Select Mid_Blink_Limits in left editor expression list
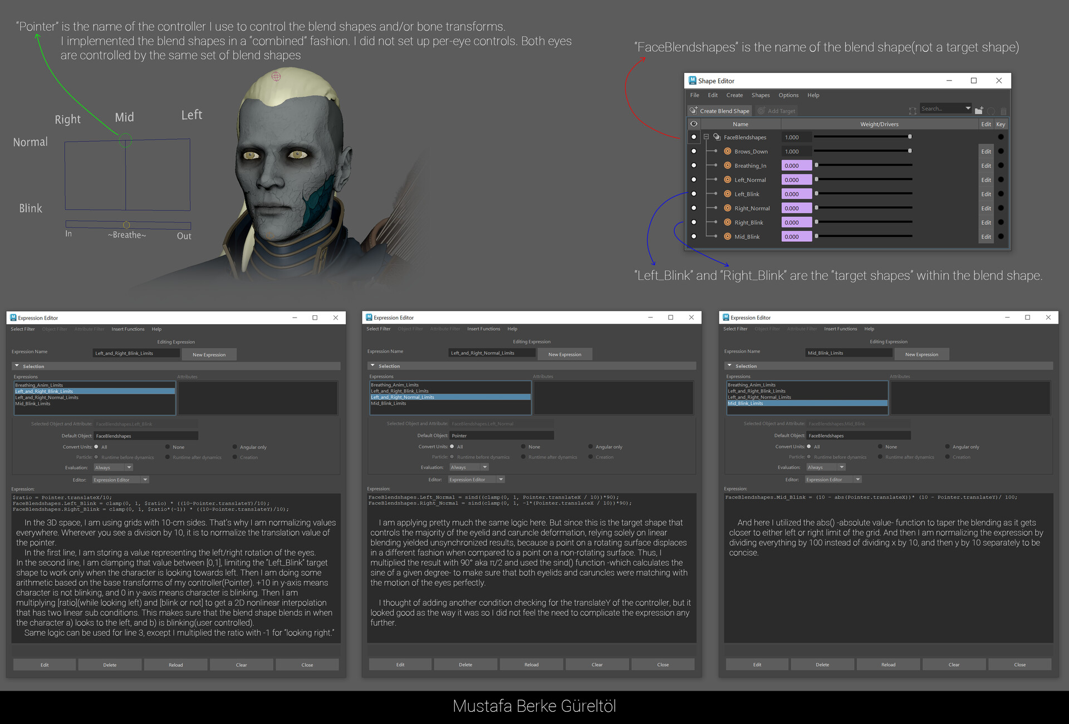This screenshot has width=1069, height=724. tap(33, 404)
